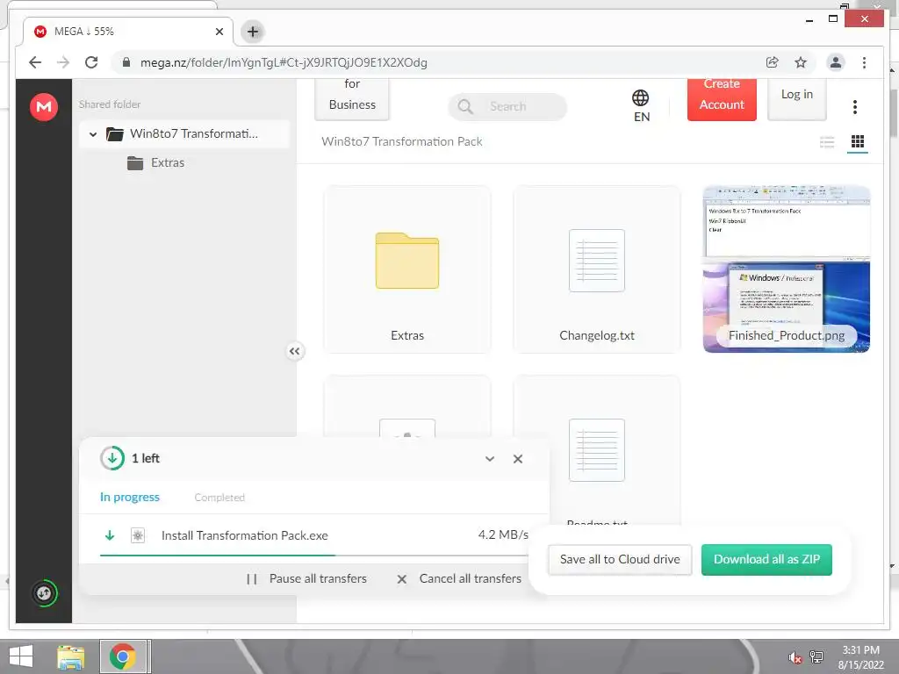Click Chrome back arrow

click(x=35, y=62)
